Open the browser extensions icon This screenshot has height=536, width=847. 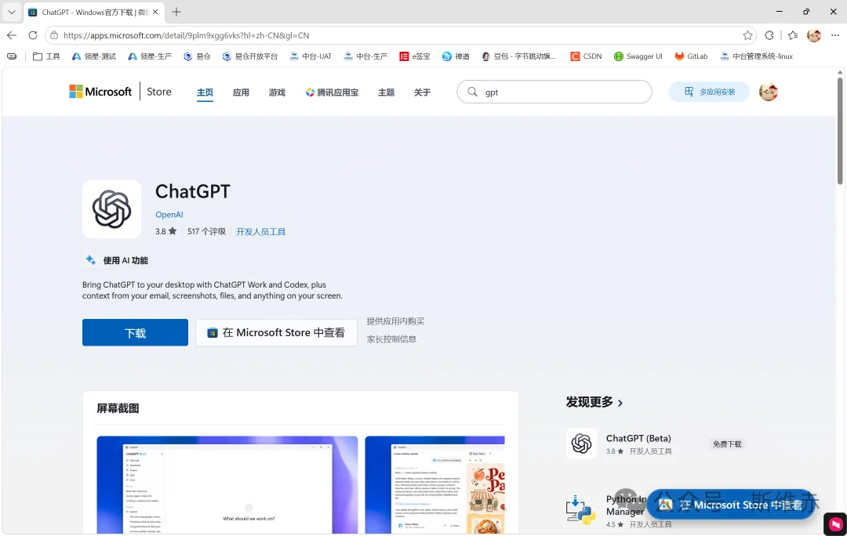click(x=769, y=35)
